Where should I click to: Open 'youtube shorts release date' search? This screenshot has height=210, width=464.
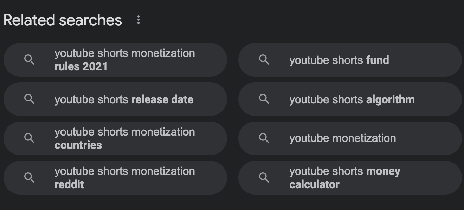115,99
